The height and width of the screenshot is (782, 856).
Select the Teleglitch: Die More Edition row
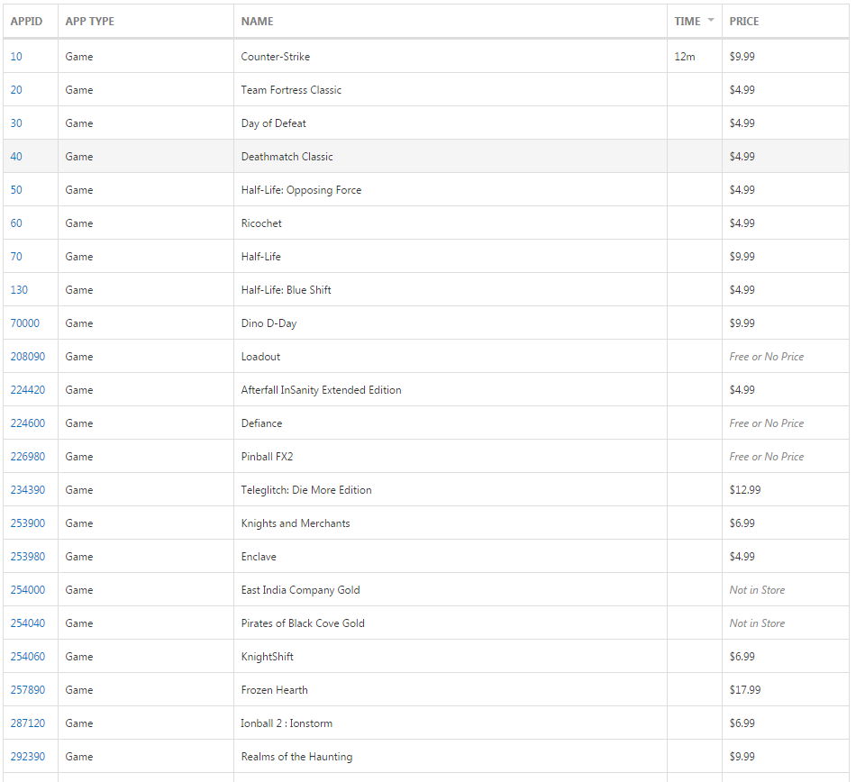click(x=360, y=489)
